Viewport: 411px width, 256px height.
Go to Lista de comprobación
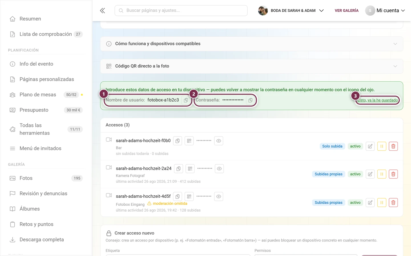(x=46, y=34)
